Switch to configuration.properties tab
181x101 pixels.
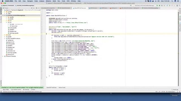pyautogui.click(x=49, y=8)
